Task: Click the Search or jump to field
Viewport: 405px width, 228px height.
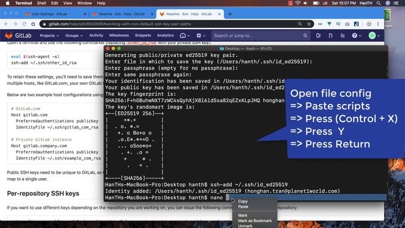Action: pyautogui.click(x=261, y=35)
